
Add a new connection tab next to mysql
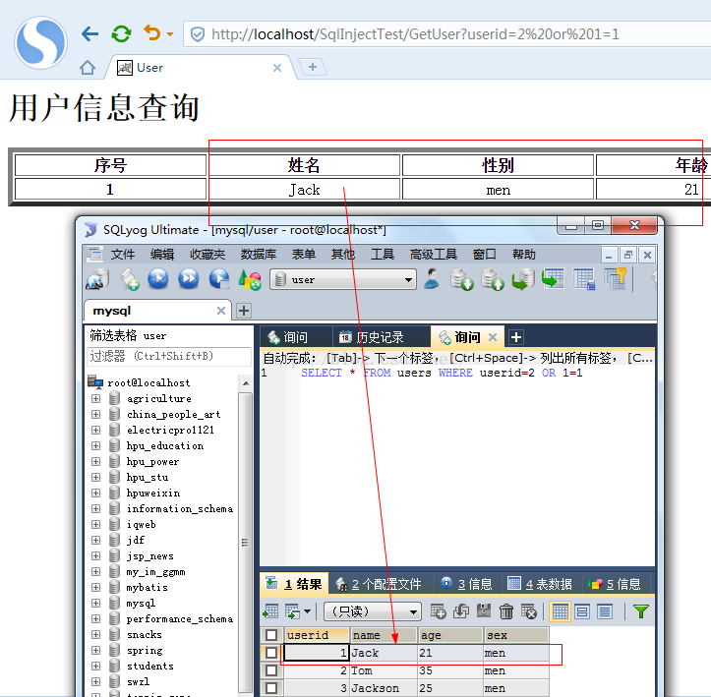pos(244,311)
